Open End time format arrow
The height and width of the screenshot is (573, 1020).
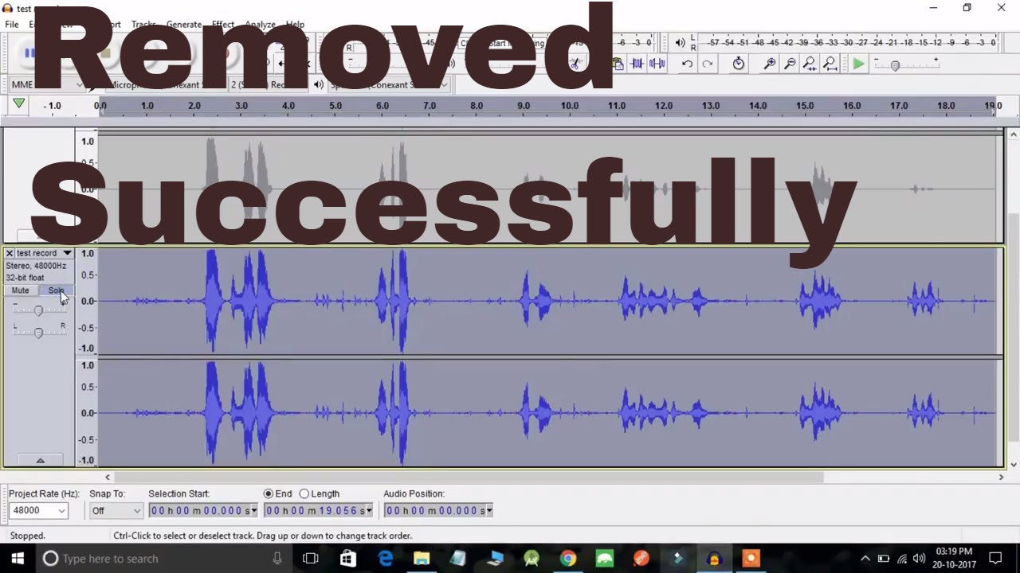point(369,511)
